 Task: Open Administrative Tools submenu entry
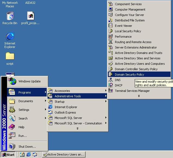(x=77, y=96)
